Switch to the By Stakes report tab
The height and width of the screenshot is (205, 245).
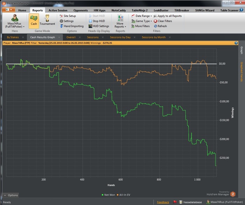(x=13, y=37)
